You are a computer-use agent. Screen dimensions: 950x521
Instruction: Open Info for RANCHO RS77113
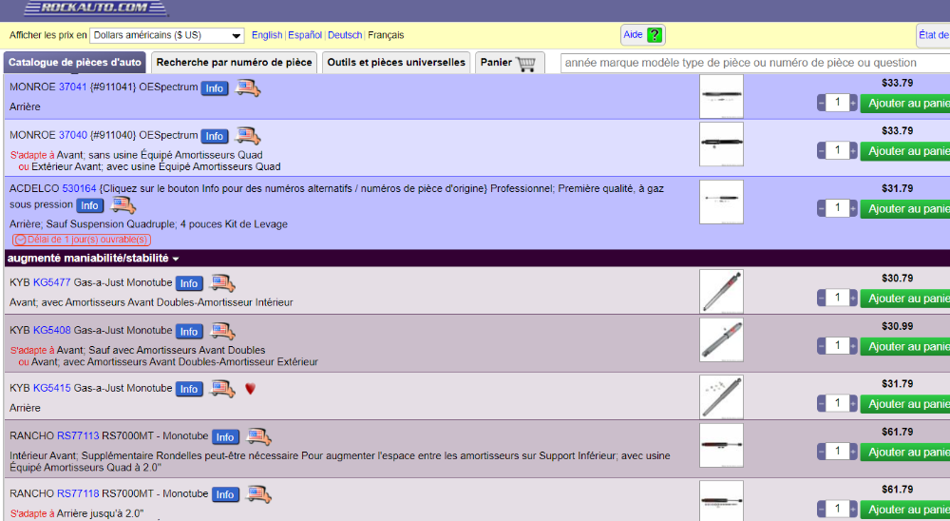[x=225, y=436]
